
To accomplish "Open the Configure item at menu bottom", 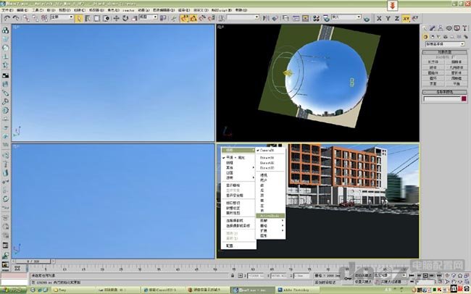I will click(x=229, y=245).
